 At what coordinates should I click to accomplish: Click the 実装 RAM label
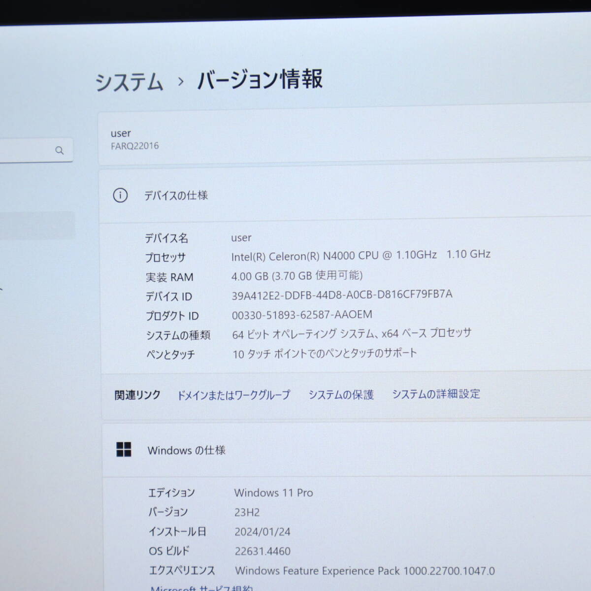[169, 277]
